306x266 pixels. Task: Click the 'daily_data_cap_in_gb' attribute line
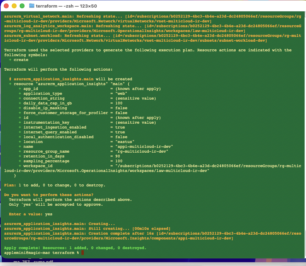click(70, 103)
